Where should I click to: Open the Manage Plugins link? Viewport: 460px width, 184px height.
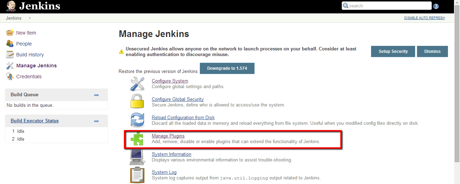click(168, 136)
